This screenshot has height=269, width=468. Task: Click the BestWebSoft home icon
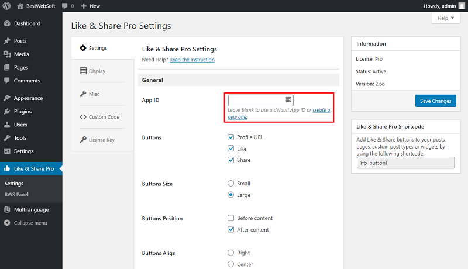[20, 6]
